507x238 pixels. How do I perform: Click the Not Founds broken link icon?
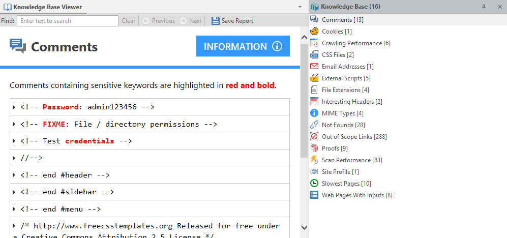(314, 125)
